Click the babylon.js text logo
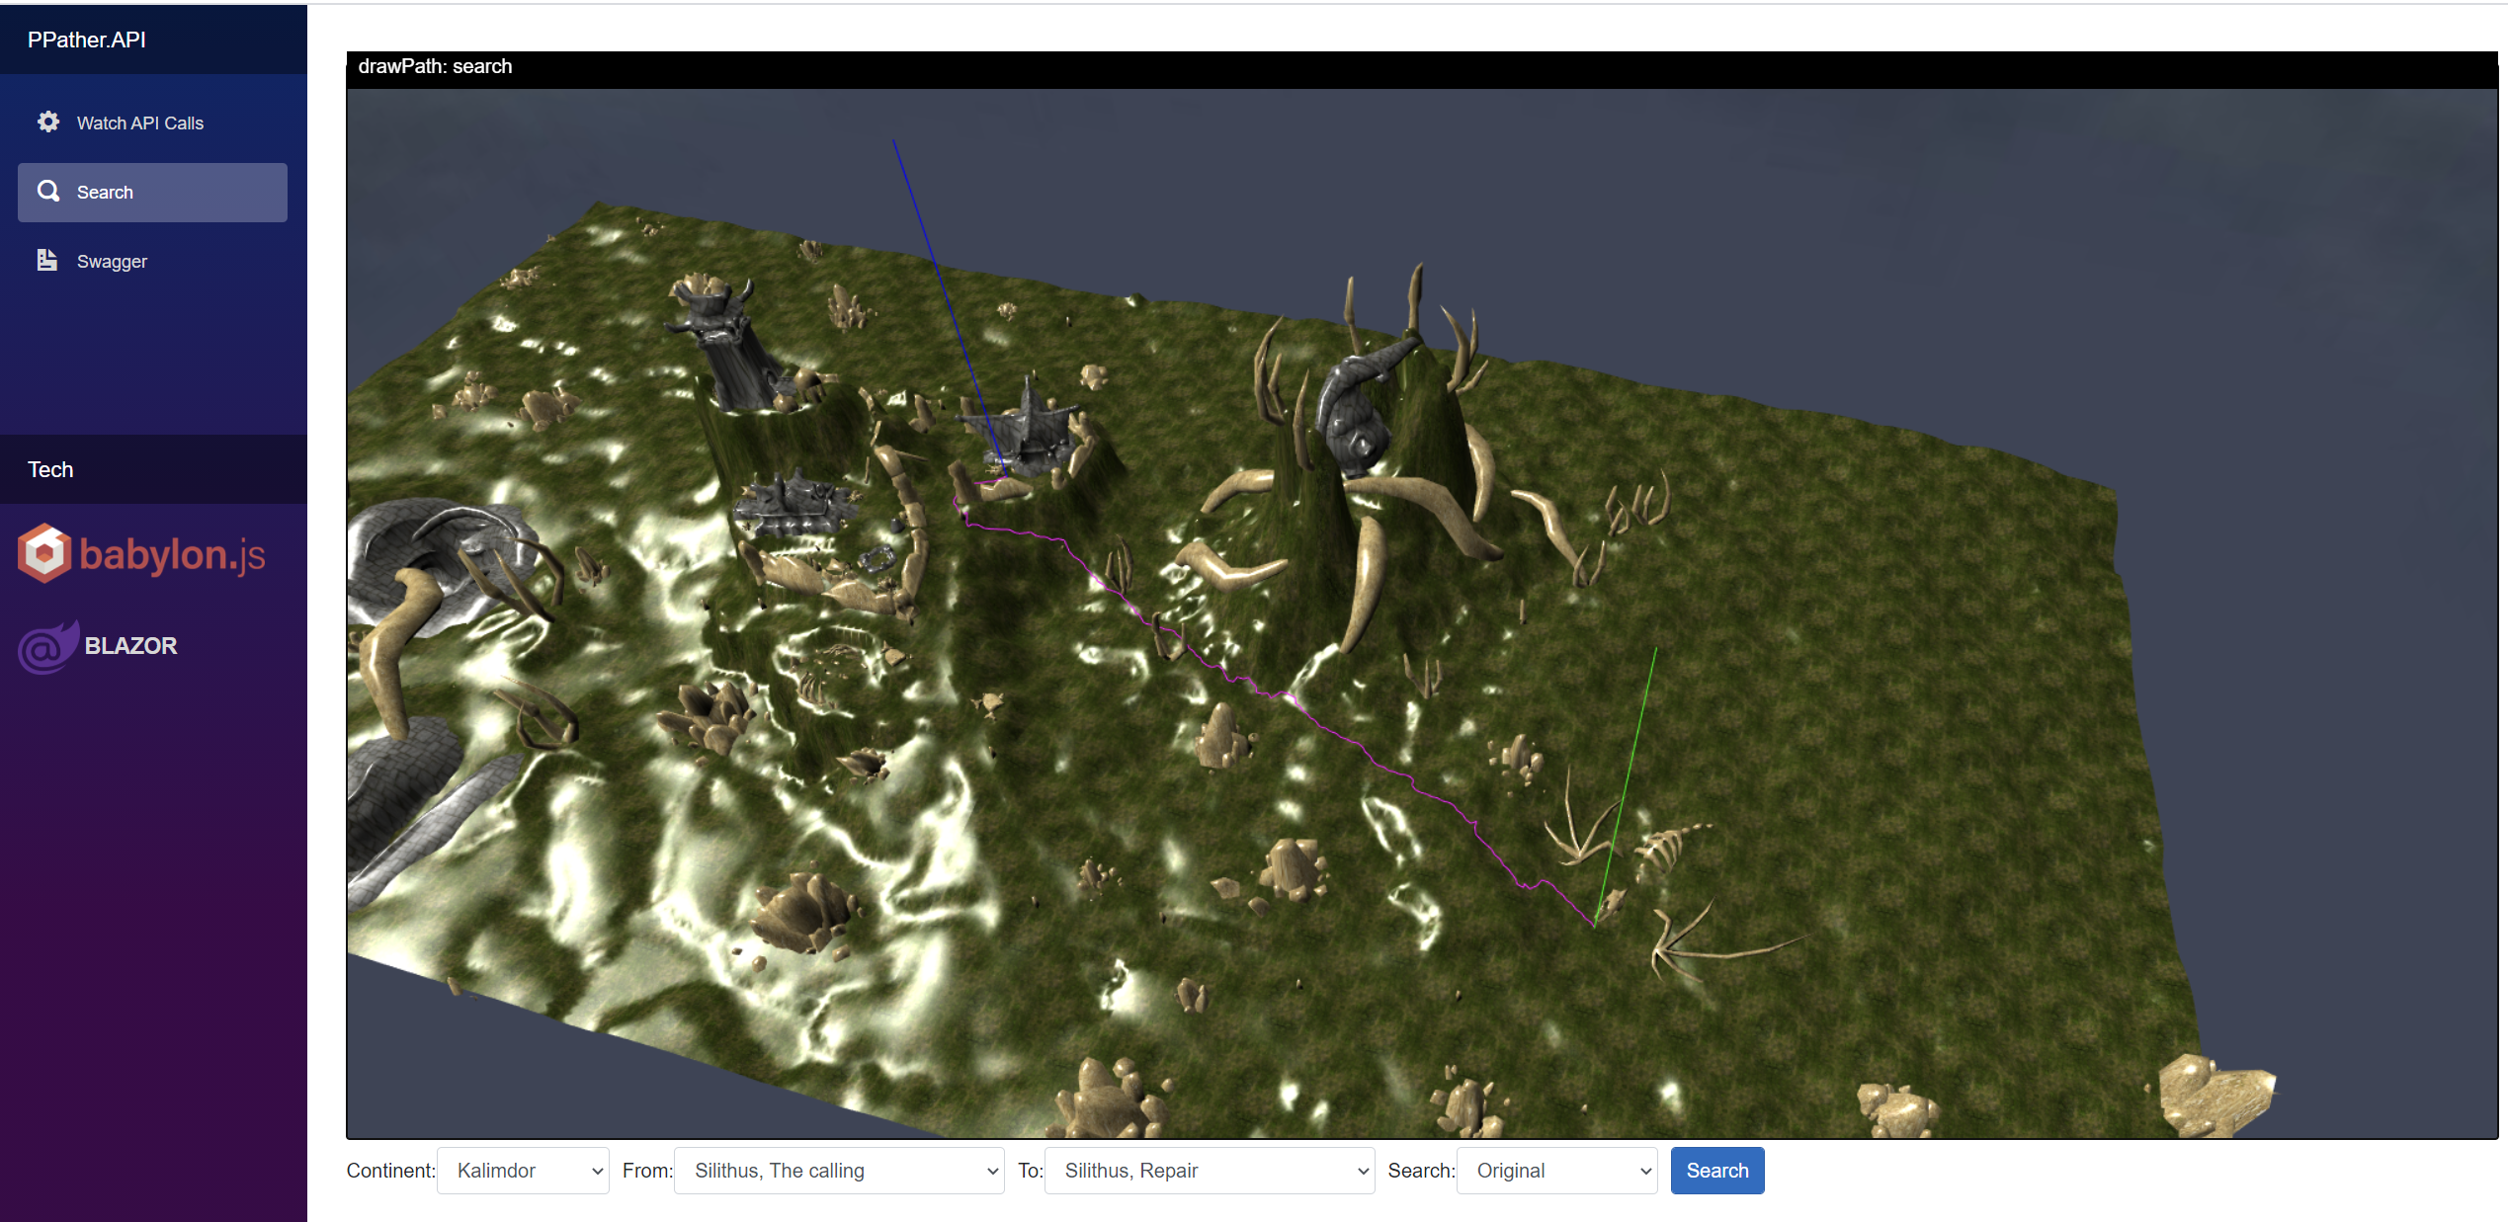This screenshot has width=2508, height=1222. [x=172, y=555]
